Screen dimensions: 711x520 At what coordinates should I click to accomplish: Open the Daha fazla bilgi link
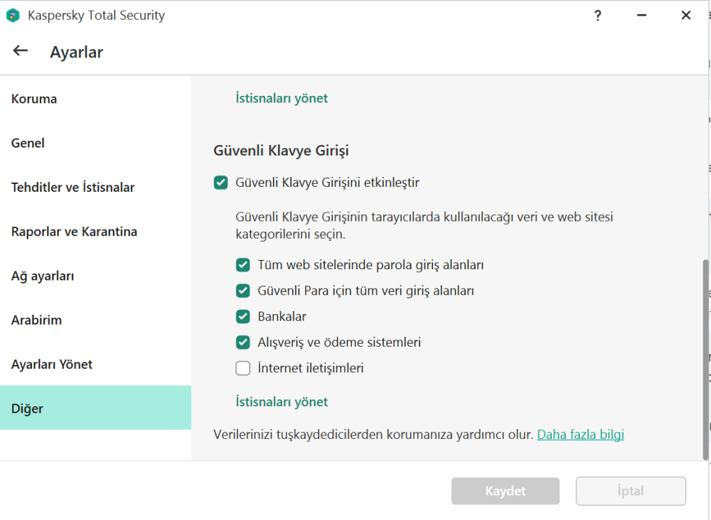(x=580, y=434)
